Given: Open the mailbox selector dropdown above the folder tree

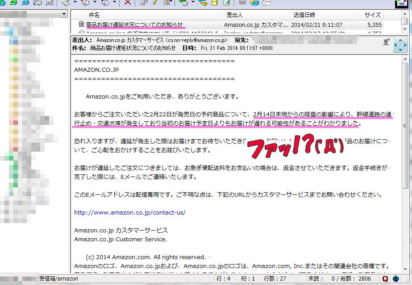Looking at the screenshot, I should (64, 14).
